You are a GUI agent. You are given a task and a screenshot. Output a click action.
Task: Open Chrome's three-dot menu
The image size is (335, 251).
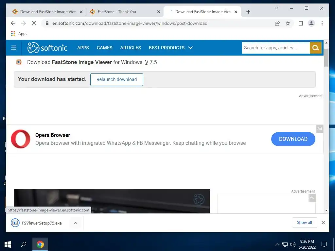coord(322,23)
